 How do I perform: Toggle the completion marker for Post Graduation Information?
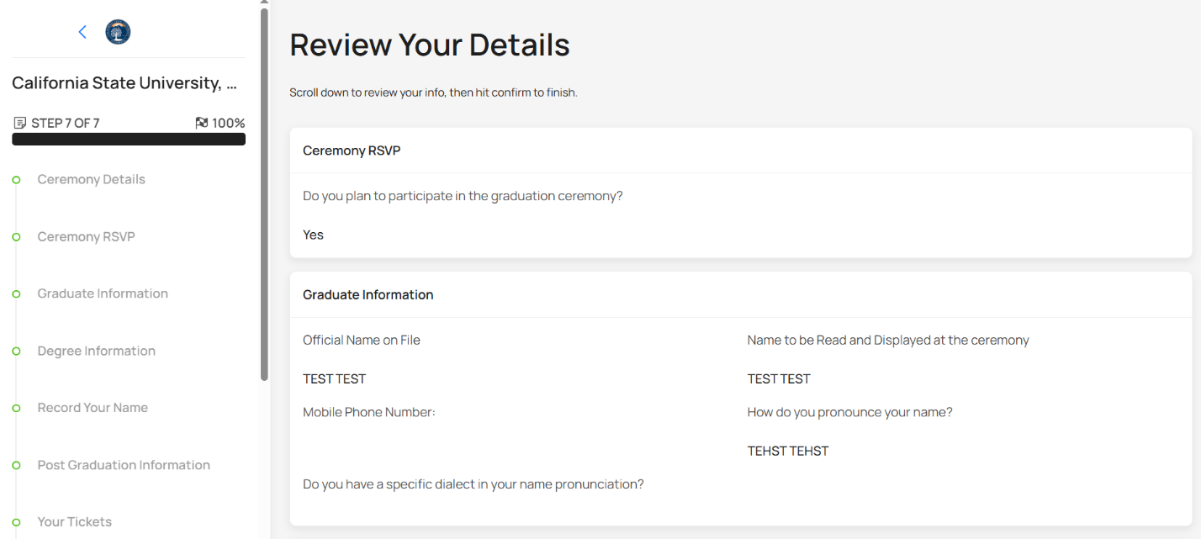[16, 465]
